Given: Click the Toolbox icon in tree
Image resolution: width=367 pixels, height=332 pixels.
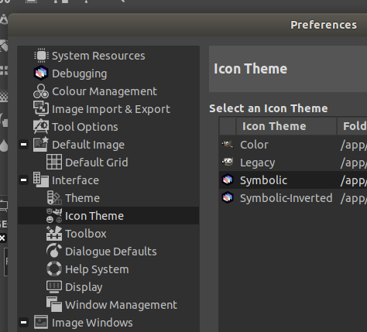Looking at the screenshot, I should pos(54,234).
